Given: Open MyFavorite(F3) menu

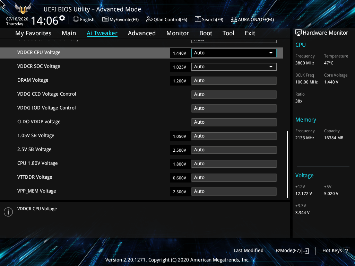Looking at the screenshot, I should (120, 19).
